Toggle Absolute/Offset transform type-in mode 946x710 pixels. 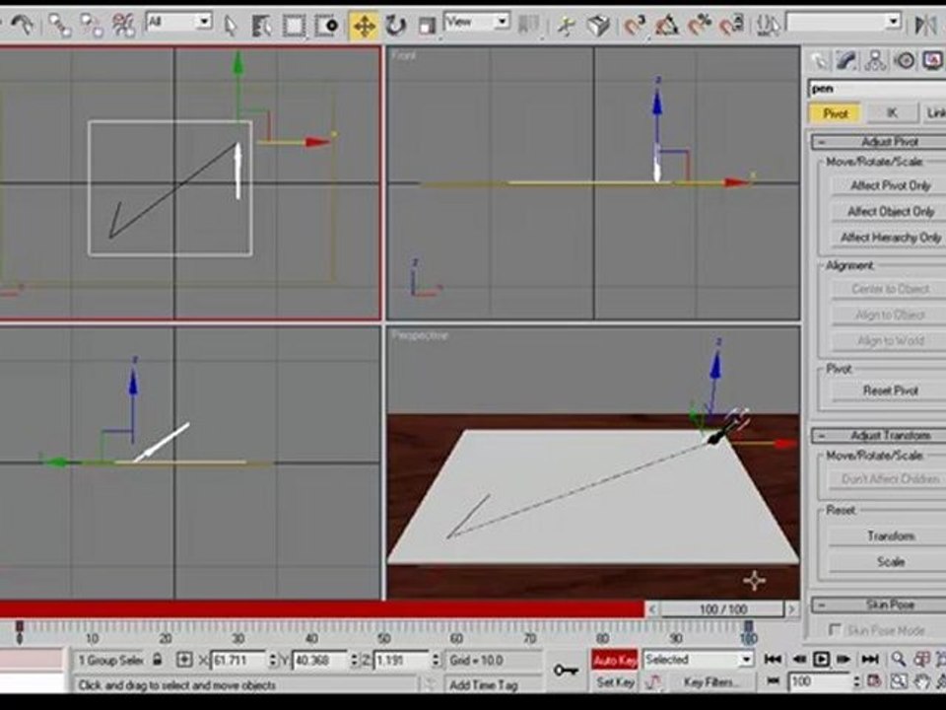[184, 660]
